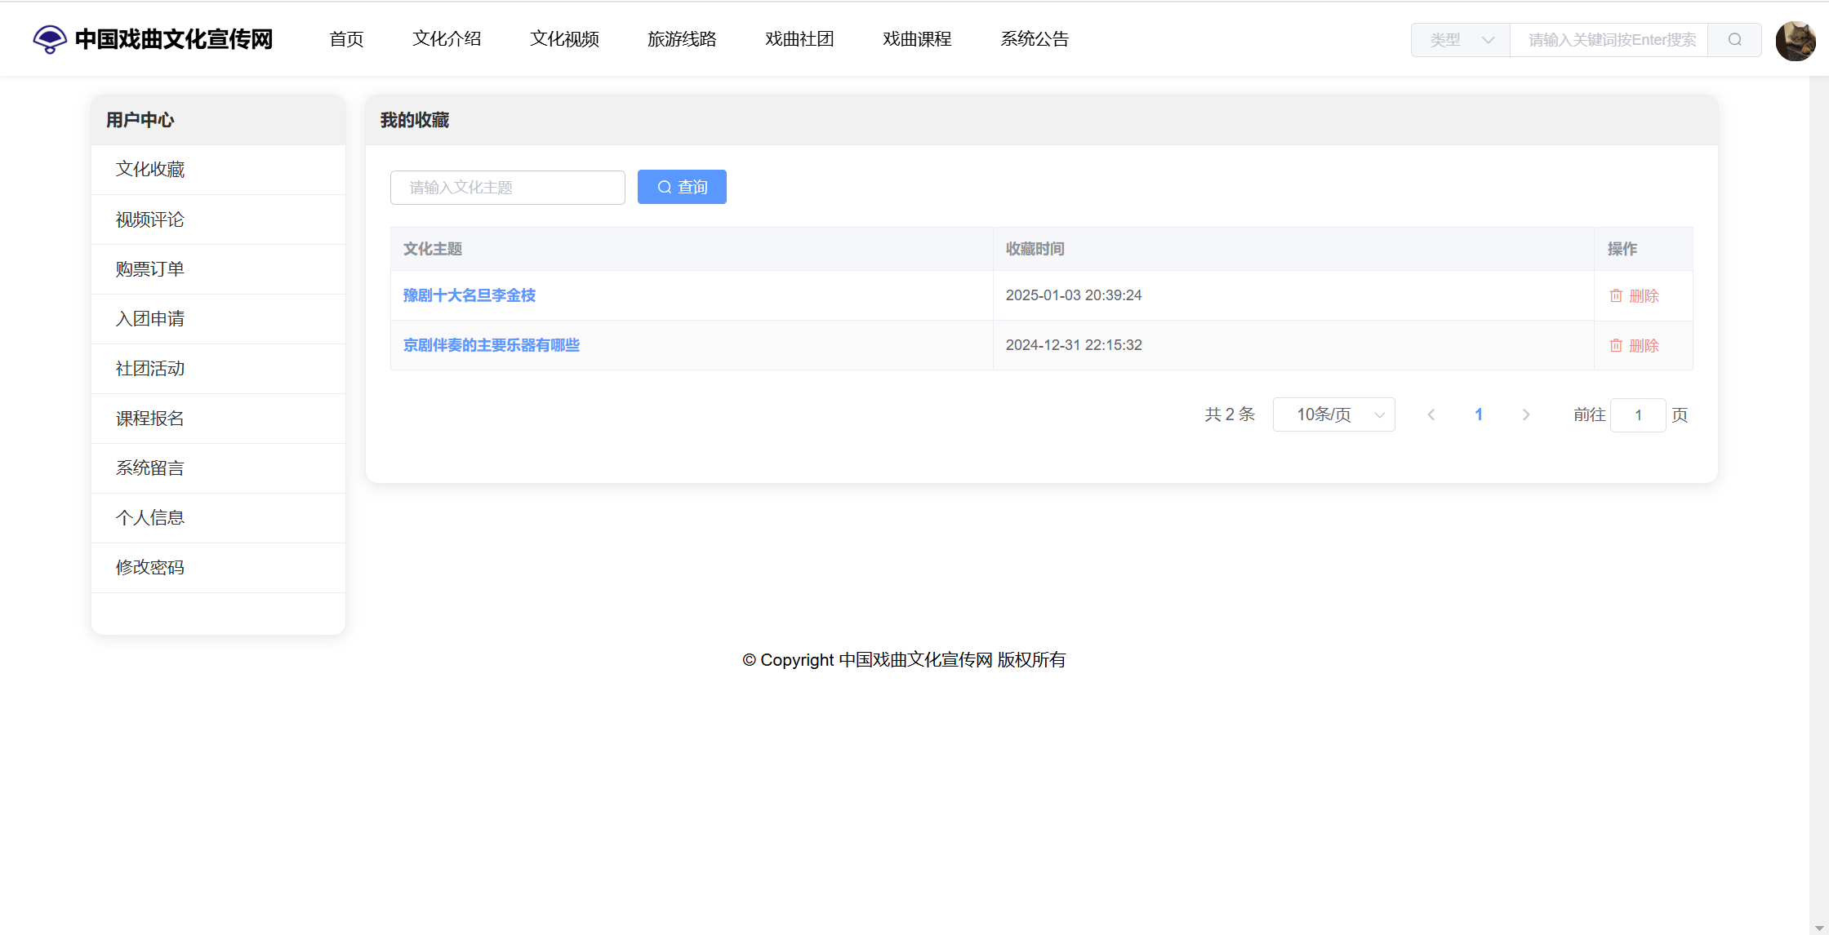Go to the next page arrow

1525,414
